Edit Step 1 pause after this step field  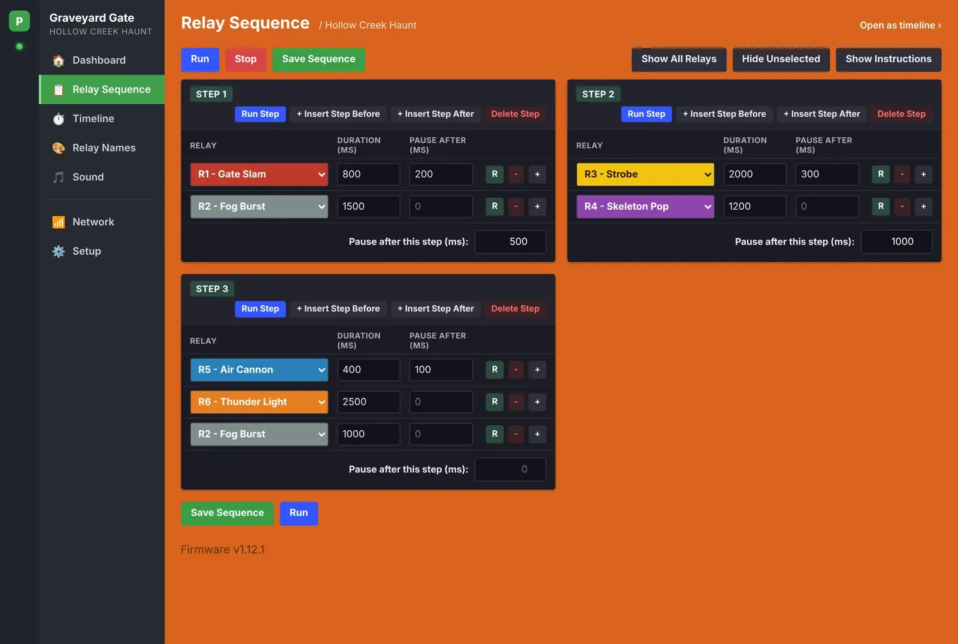click(x=510, y=242)
